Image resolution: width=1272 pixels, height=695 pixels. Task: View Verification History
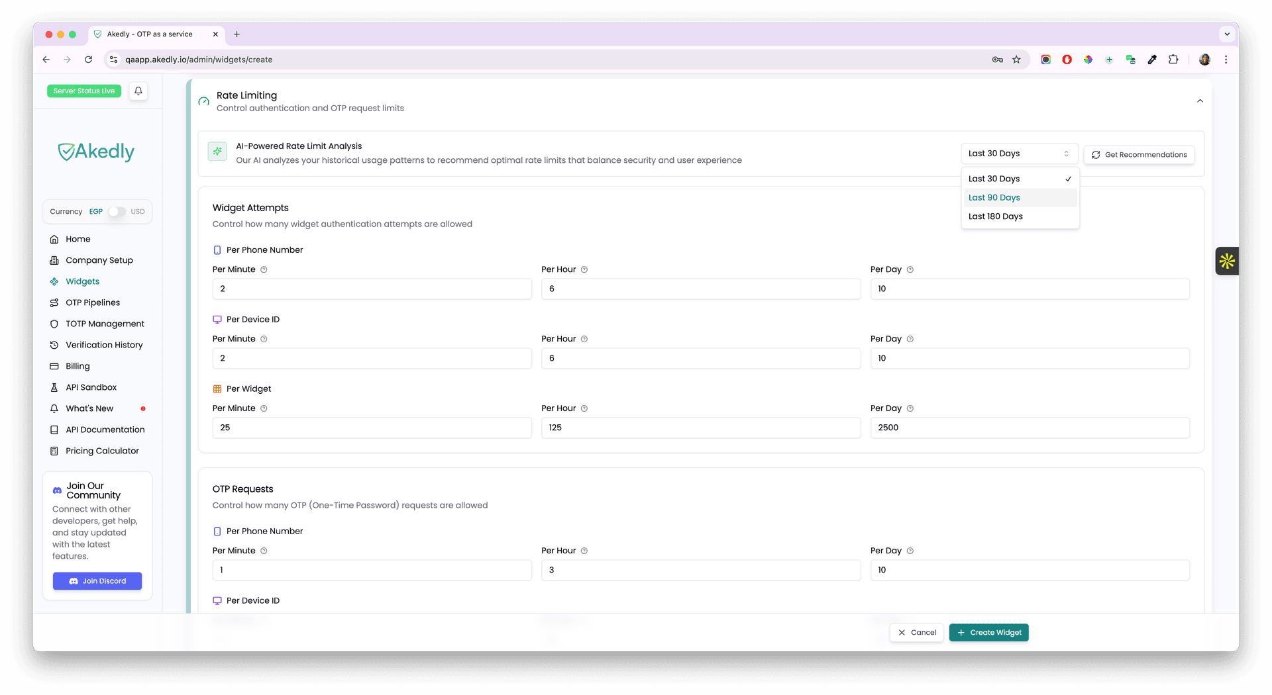point(104,345)
